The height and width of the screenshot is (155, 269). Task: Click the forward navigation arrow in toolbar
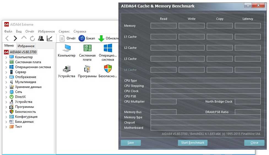(x=15, y=38)
